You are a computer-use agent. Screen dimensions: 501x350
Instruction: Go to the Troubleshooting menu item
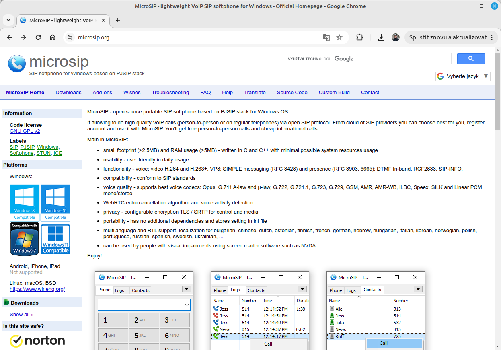click(170, 93)
